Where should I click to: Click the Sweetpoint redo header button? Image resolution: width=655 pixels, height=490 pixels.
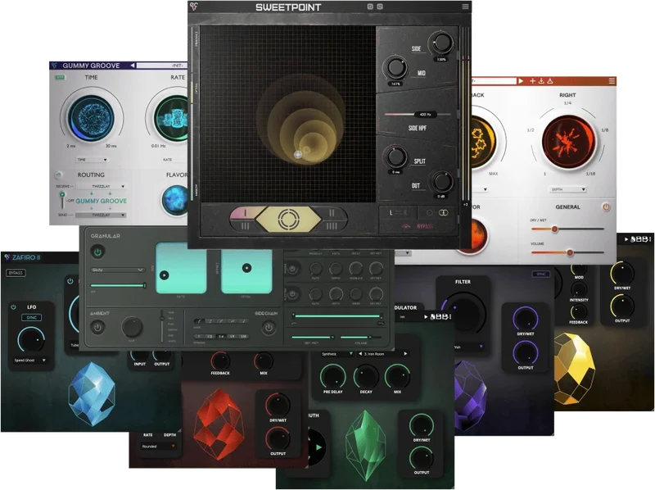(380, 7)
